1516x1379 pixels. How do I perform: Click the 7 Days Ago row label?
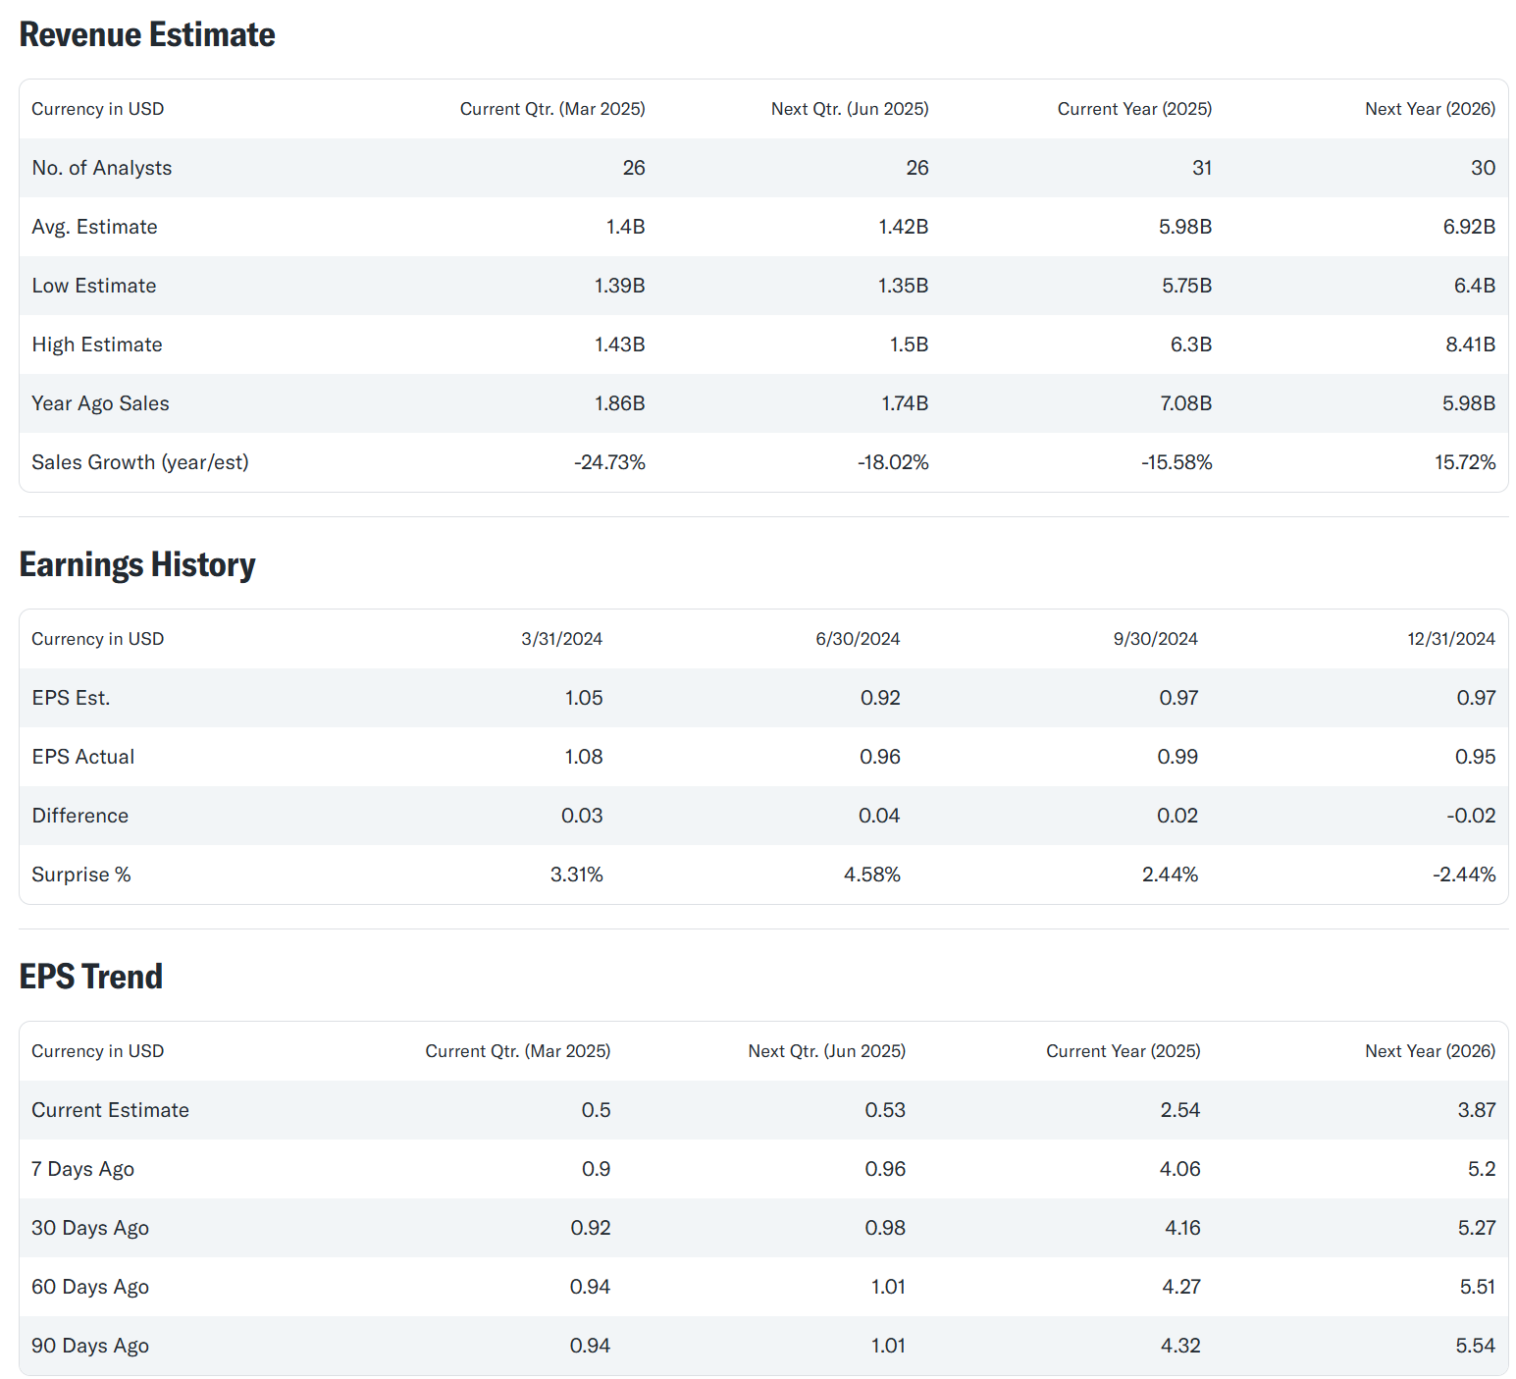[x=82, y=1169]
